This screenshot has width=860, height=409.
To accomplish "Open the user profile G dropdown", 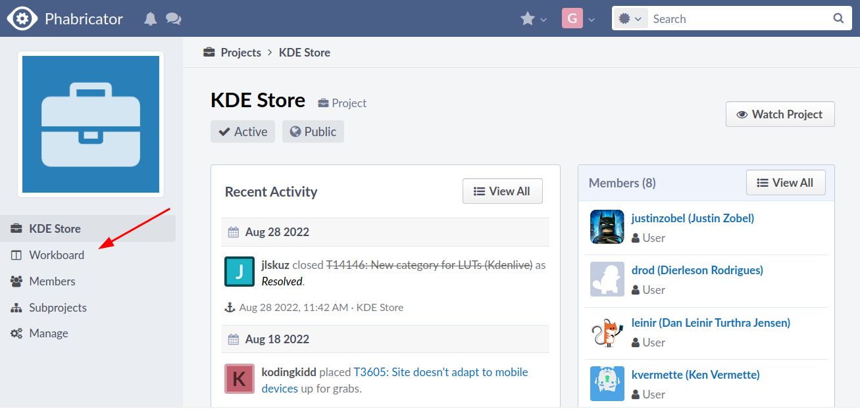I will coord(578,19).
